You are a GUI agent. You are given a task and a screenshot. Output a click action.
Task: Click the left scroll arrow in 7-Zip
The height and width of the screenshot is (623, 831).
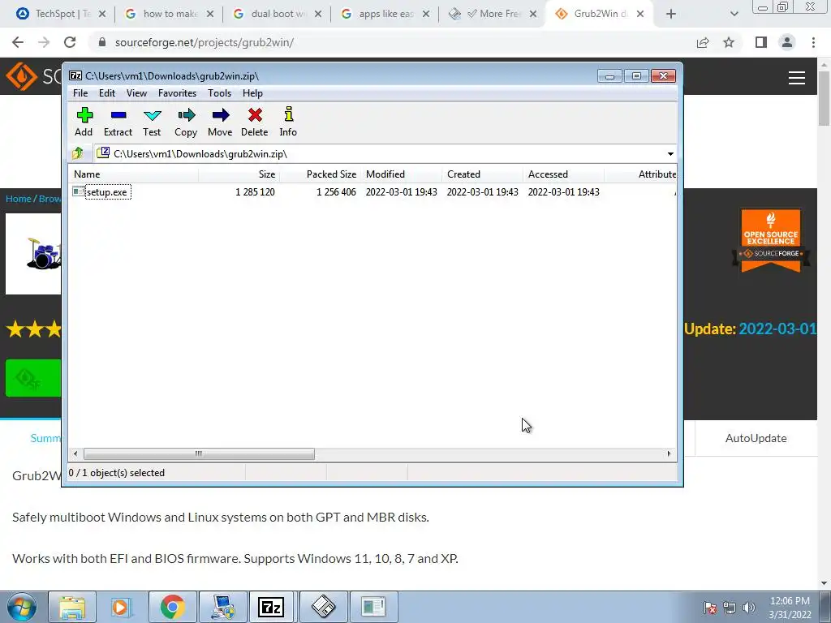[75, 454]
